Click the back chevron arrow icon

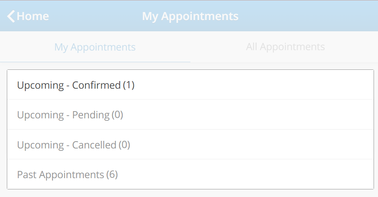(x=11, y=16)
